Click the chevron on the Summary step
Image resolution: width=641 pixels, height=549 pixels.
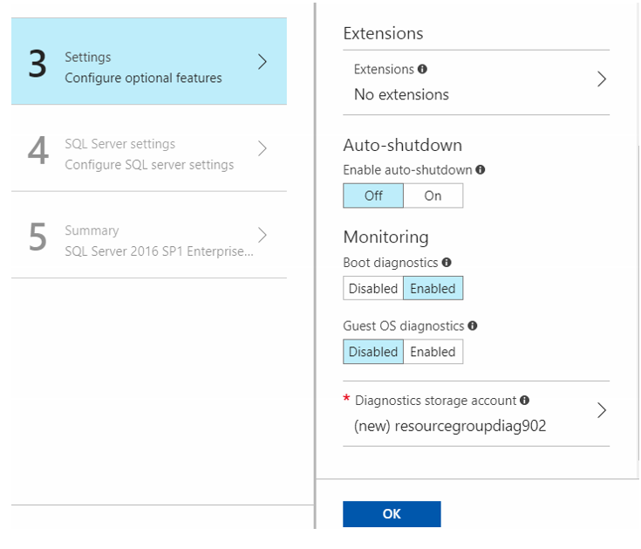[x=263, y=235]
